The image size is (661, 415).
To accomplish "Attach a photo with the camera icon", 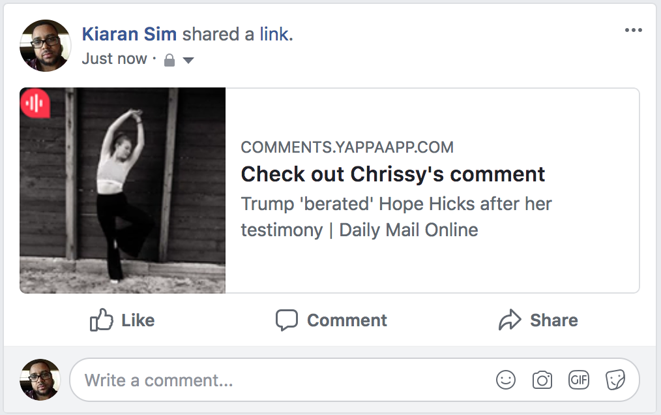I will pos(542,380).
